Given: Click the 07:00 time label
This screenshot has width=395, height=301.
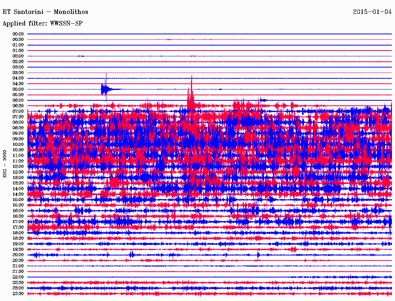Looking at the screenshot, I should [18, 111].
